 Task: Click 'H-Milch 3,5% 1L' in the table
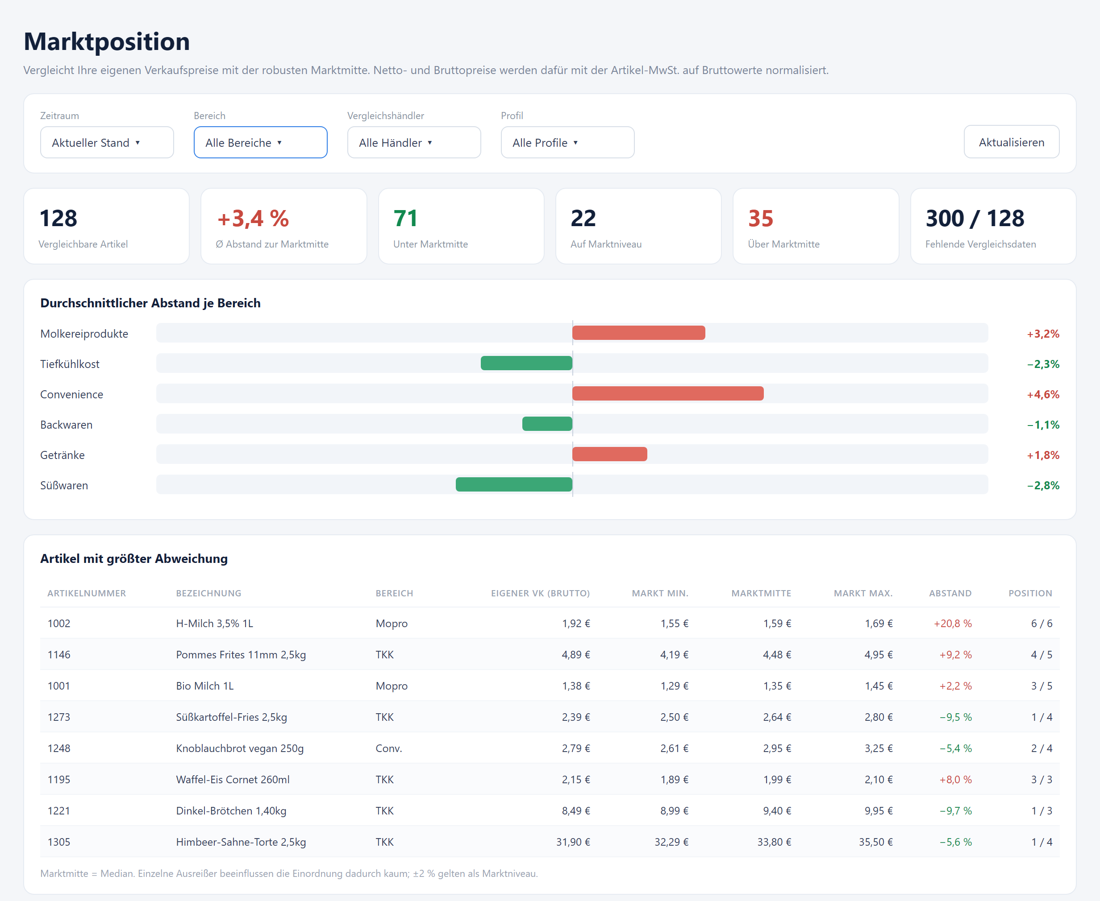[x=214, y=623]
